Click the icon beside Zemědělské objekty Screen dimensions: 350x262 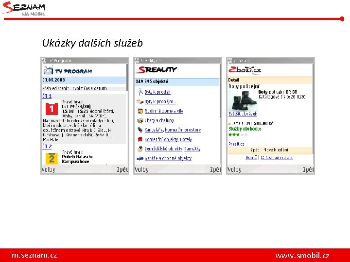(140, 148)
